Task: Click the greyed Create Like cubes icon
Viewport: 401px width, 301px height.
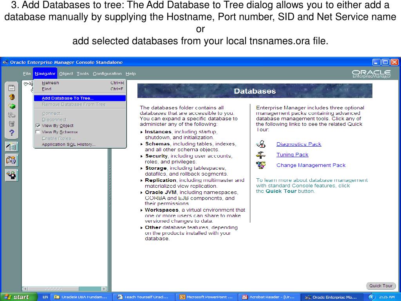Action: coord(11,115)
